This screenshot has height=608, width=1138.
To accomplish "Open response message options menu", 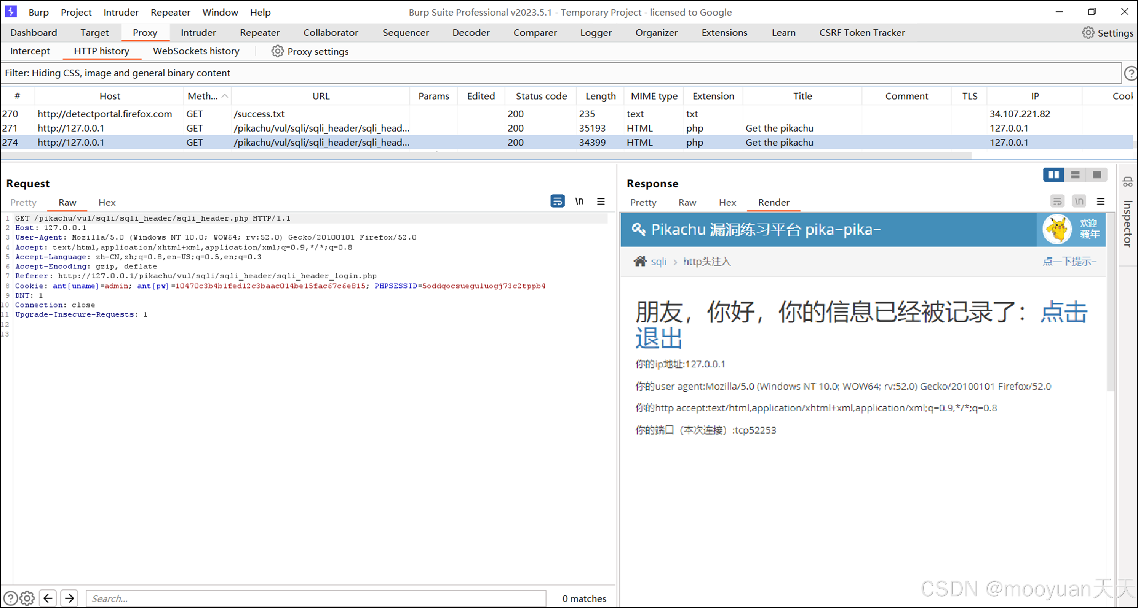I will pyautogui.click(x=1100, y=202).
